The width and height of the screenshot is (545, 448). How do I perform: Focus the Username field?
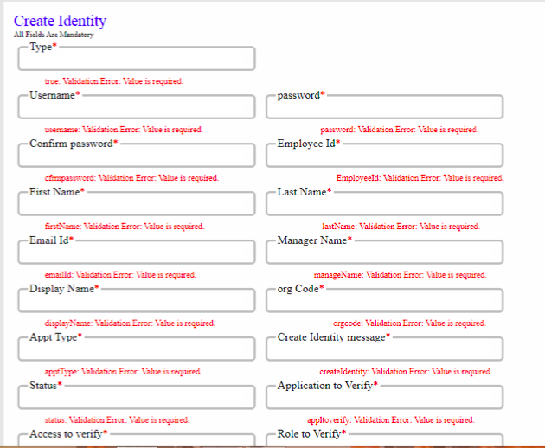pyautogui.click(x=137, y=106)
